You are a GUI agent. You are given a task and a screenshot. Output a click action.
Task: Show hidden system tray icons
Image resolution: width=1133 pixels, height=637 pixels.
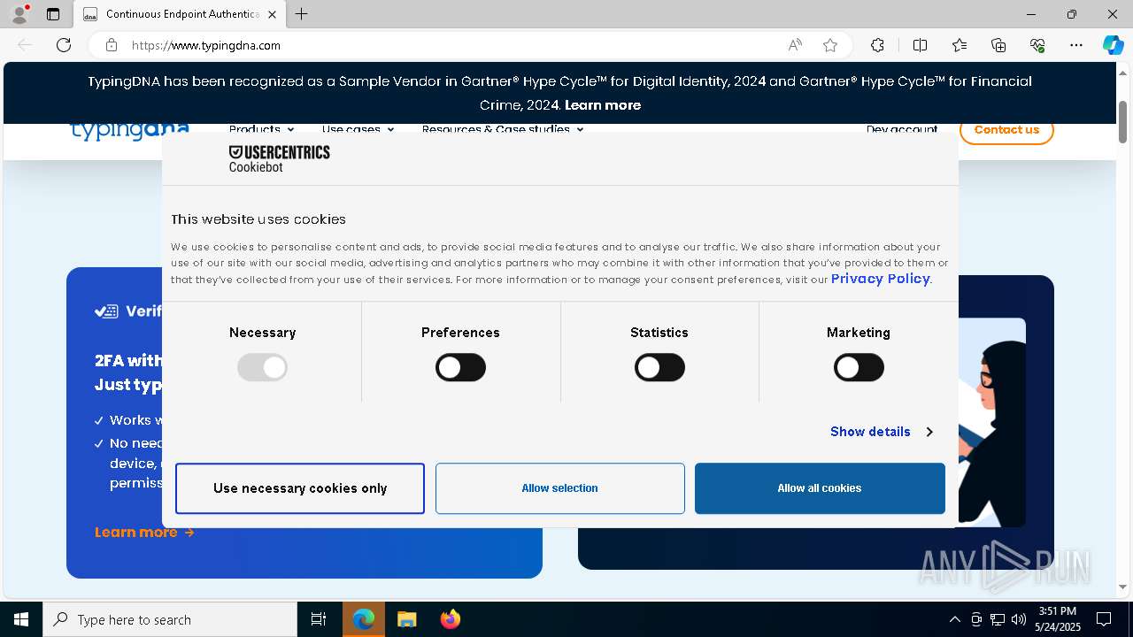(954, 619)
